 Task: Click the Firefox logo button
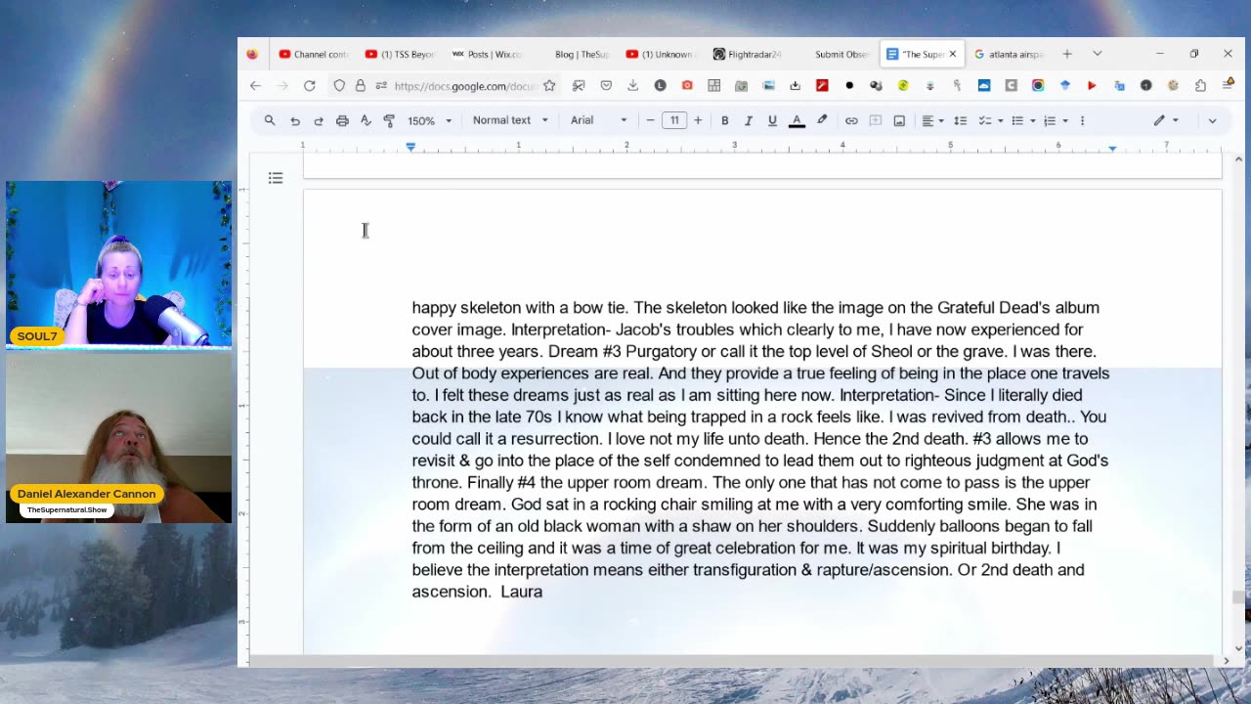pyautogui.click(x=252, y=54)
